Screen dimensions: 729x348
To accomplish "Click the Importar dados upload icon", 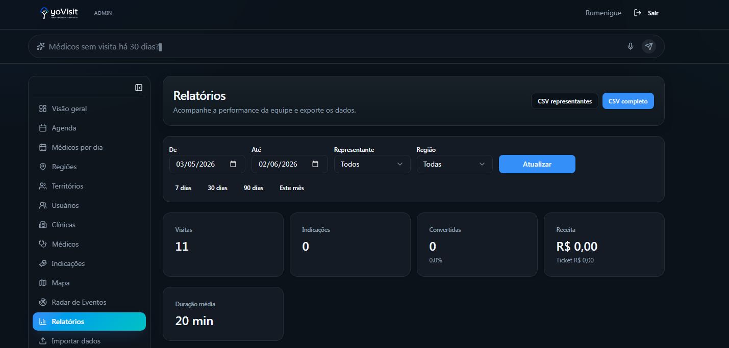I will (x=43, y=341).
